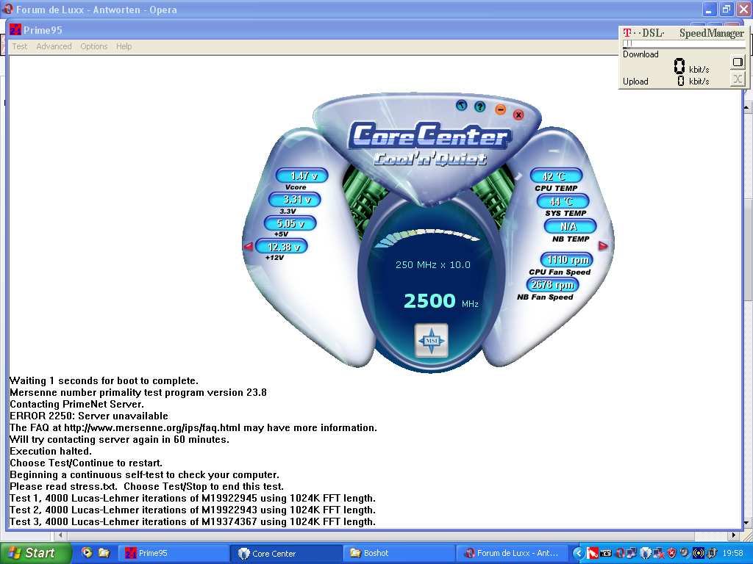Click the camera tray icon
This screenshot has height=564, width=753.
pyautogui.click(x=606, y=553)
